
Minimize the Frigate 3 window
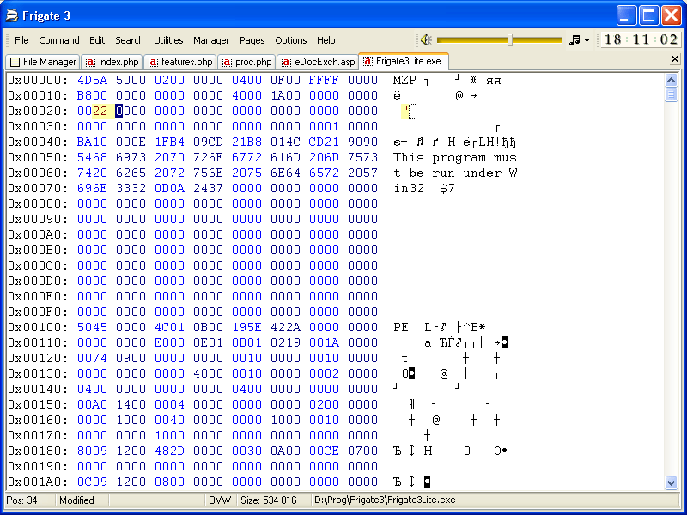(x=626, y=16)
